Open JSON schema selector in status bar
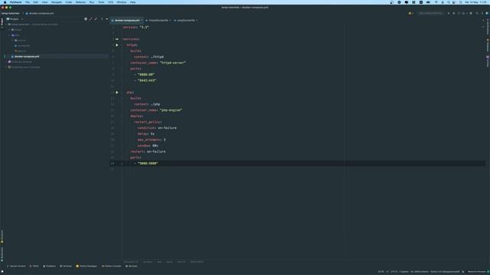The width and height of the screenshot is (490, 275). 420,272
